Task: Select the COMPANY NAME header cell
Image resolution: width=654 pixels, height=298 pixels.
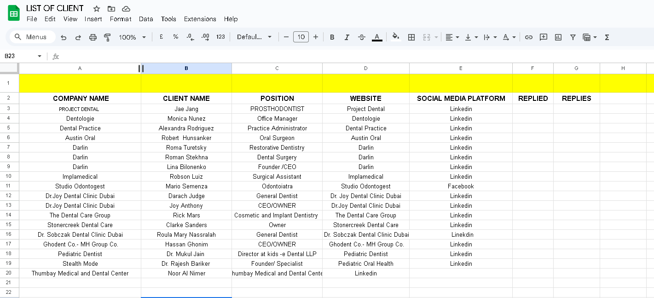Action: (x=80, y=98)
